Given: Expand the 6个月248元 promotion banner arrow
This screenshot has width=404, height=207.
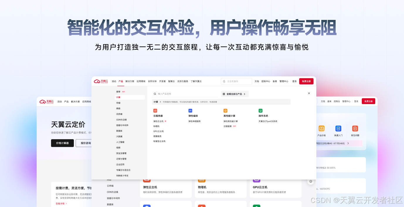Looking at the screenshot, I should 348,143.
